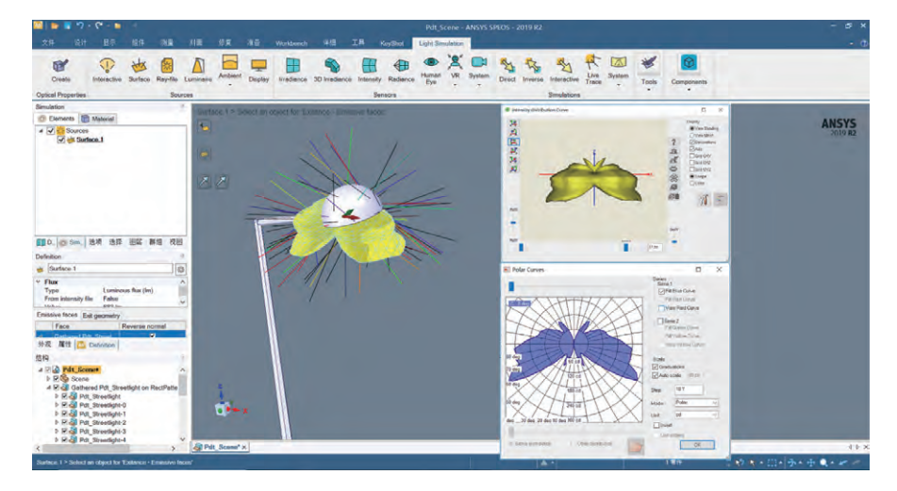This screenshot has width=897, height=491.
Task: Start a Direct simulation
Action: 507,67
